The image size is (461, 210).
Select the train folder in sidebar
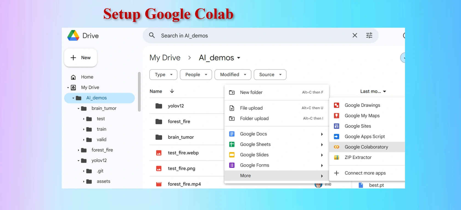pyautogui.click(x=102, y=129)
